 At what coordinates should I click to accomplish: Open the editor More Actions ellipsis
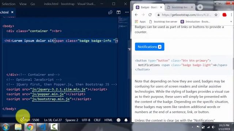(127, 12)
